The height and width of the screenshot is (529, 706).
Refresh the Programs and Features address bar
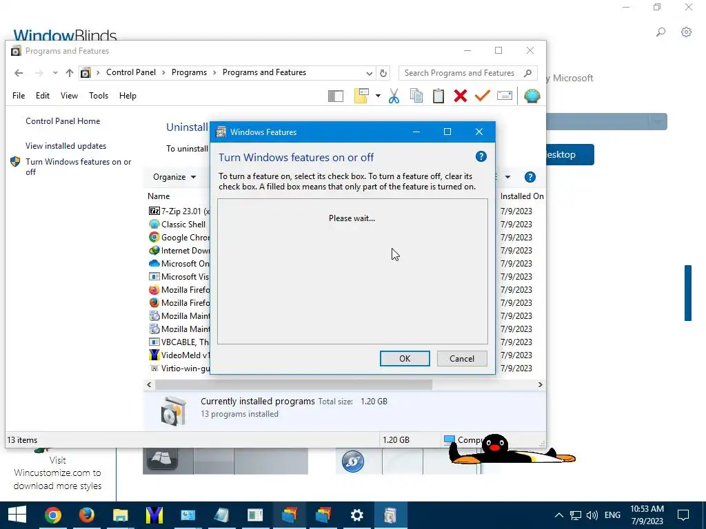(383, 73)
